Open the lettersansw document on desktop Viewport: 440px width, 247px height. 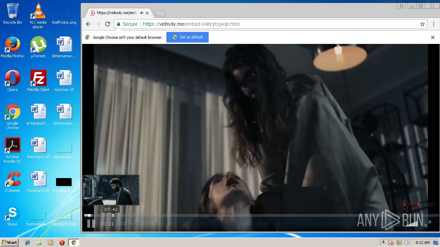(64, 47)
